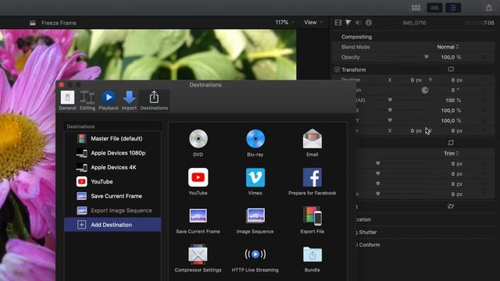Switch to Editing preferences tab
This screenshot has width=500, height=281.
click(x=87, y=101)
